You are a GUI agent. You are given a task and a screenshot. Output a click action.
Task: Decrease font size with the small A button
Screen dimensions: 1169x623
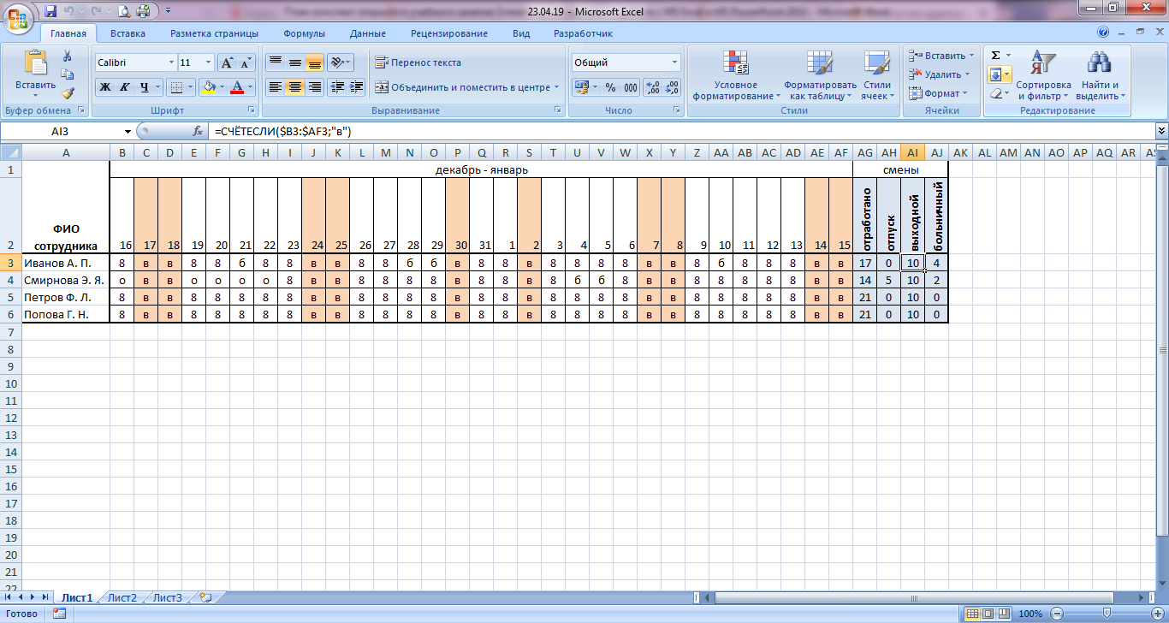tap(246, 62)
